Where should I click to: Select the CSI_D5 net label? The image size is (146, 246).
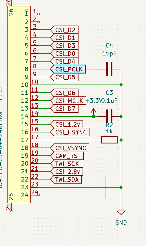[x=65, y=77]
